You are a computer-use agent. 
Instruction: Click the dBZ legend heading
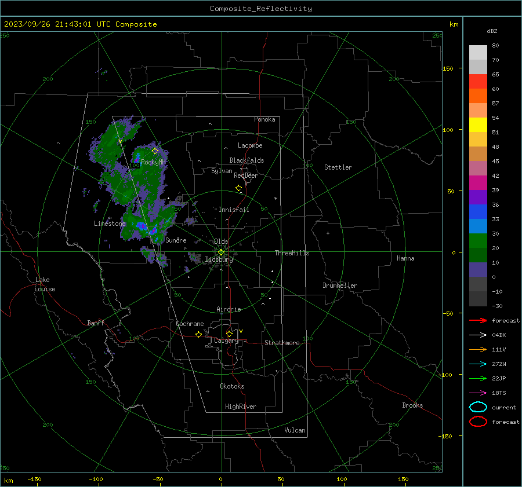(492, 31)
